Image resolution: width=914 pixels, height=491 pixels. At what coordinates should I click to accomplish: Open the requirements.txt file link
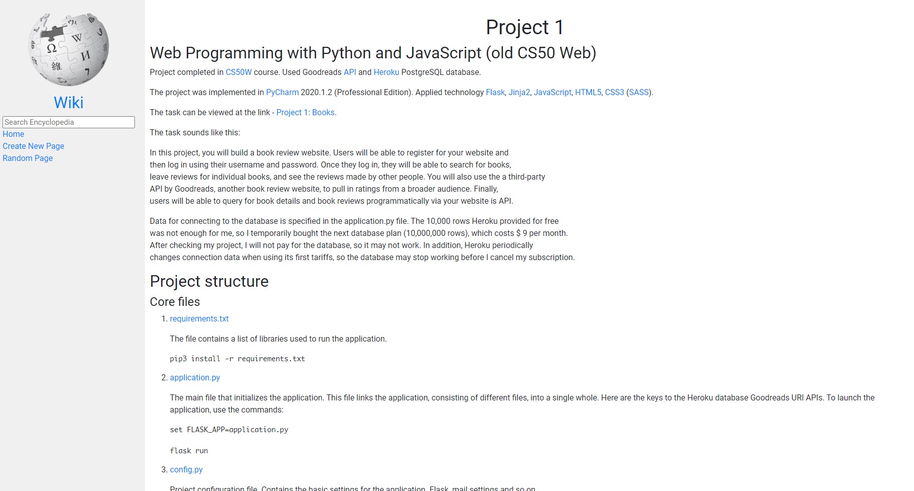click(x=199, y=319)
